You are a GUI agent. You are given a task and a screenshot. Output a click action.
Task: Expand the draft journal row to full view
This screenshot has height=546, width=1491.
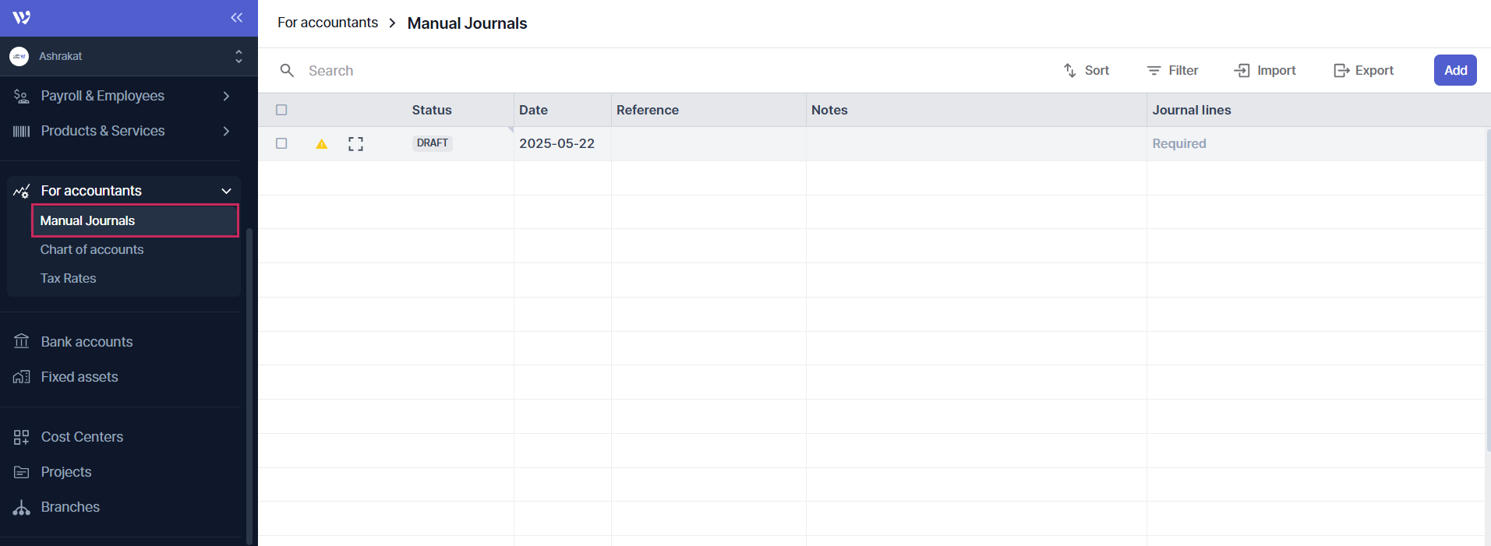pyautogui.click(x=355, y=144)
